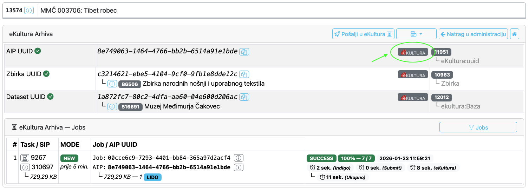Click the info icon beside SIP 310697
This screenshot has width=529, height=191.
pyautogui.click(x=25, y=167)
